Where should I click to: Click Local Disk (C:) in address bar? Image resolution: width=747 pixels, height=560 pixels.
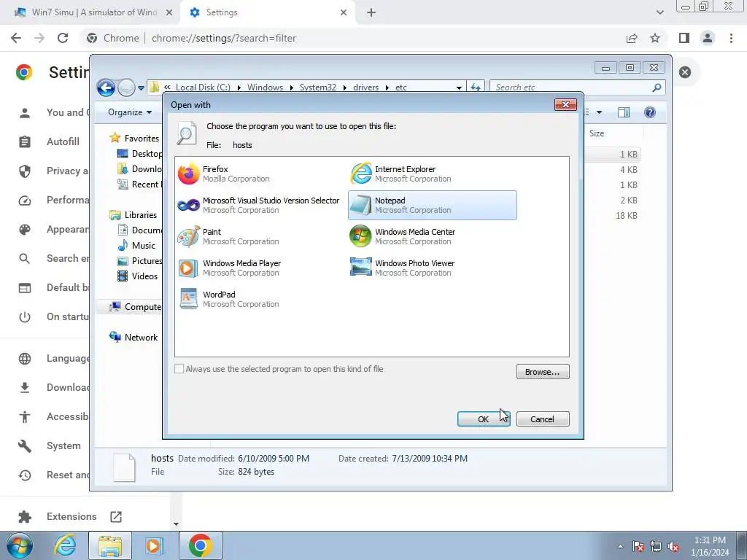point(203,87)
